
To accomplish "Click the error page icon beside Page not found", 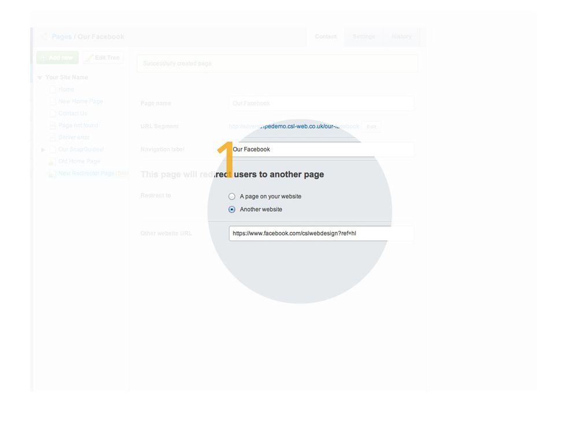I will pos(53,125).
